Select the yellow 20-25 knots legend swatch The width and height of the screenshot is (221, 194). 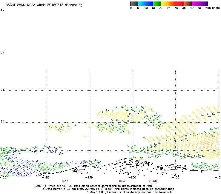[x=165, y=4]
